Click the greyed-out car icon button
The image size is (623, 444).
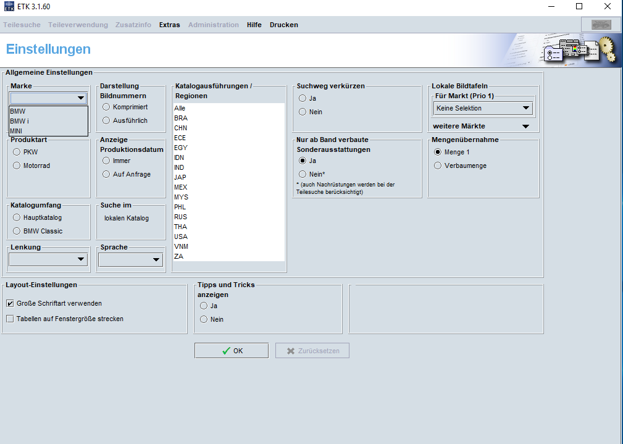pos(600,25)
